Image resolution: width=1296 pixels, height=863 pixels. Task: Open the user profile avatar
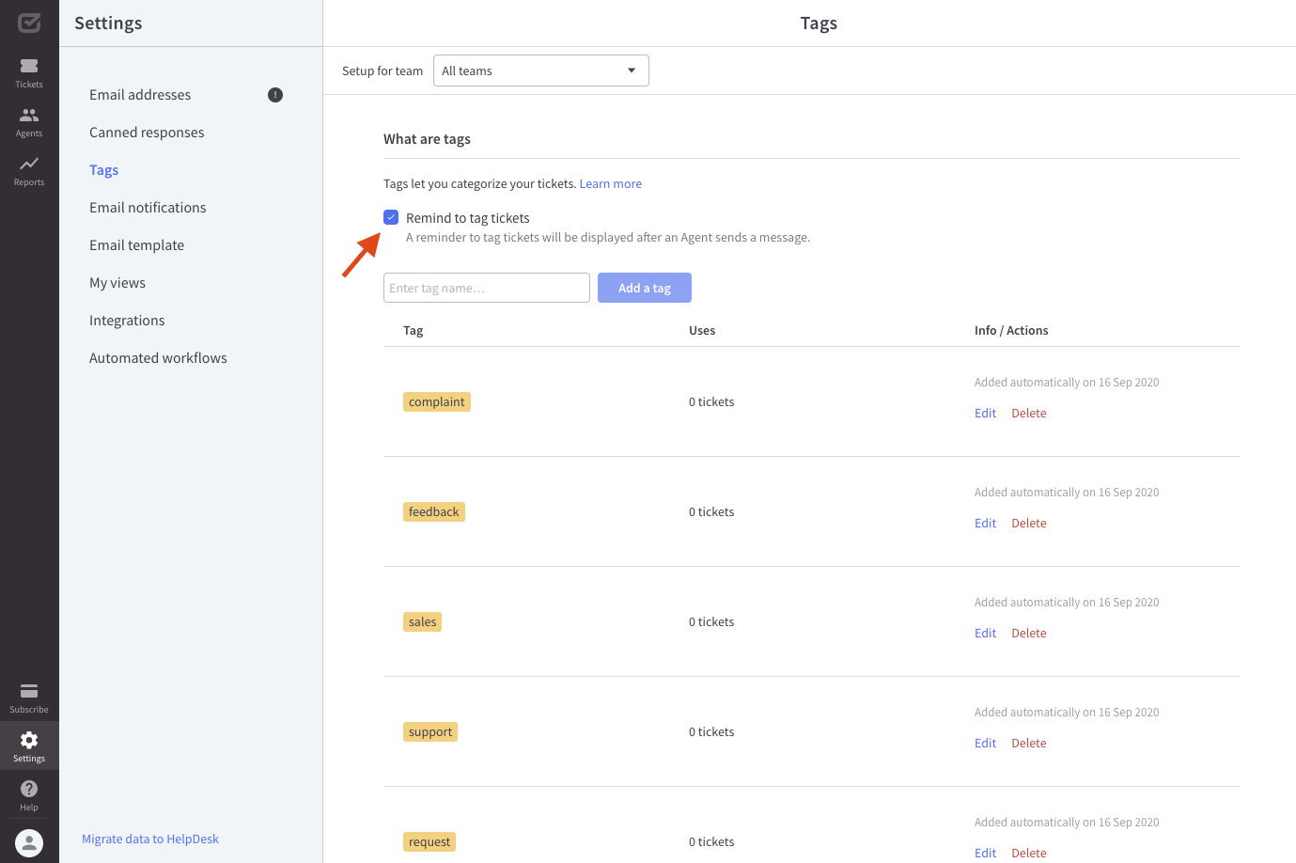(29, 842)
